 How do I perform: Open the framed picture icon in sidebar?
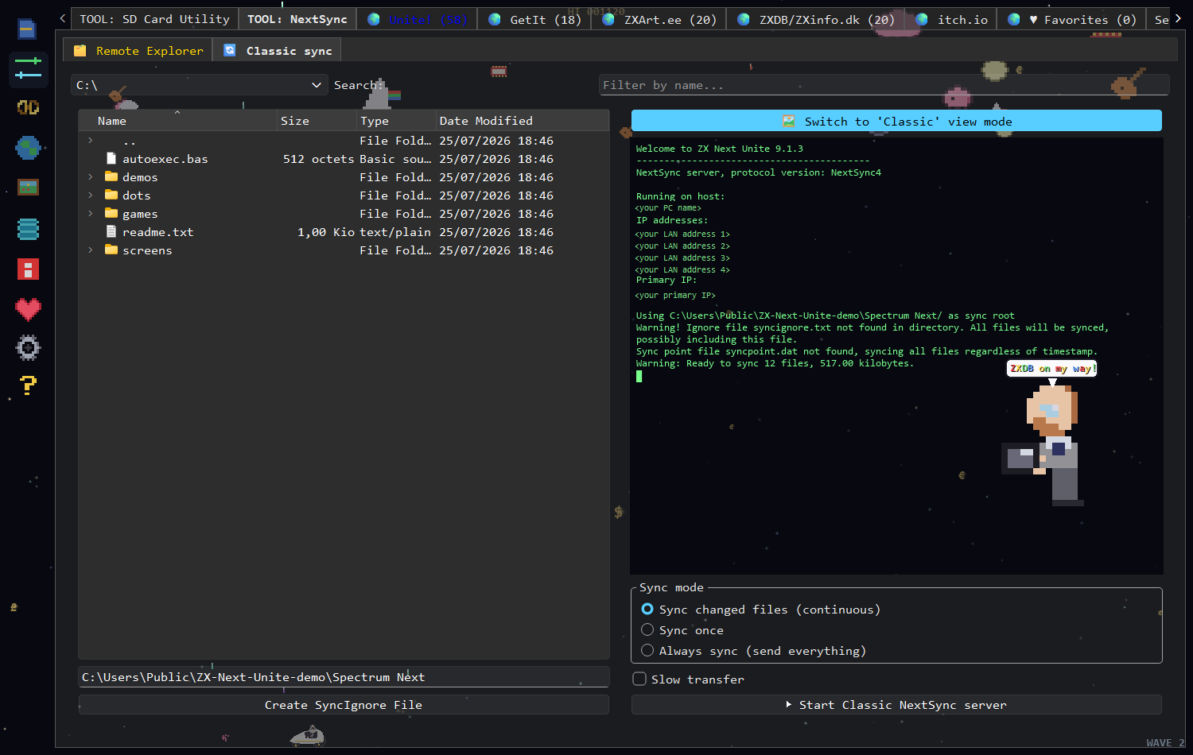click(28, 188)
